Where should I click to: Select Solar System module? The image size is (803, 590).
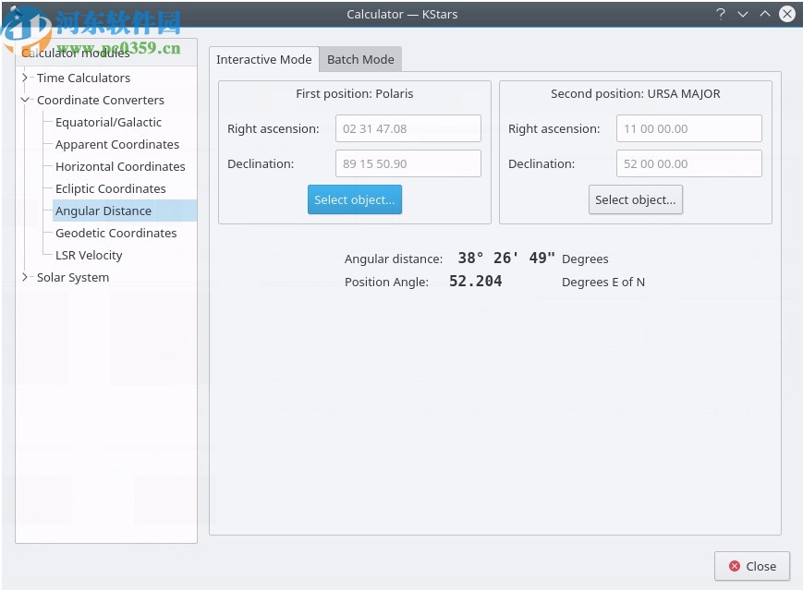point(73,277)
